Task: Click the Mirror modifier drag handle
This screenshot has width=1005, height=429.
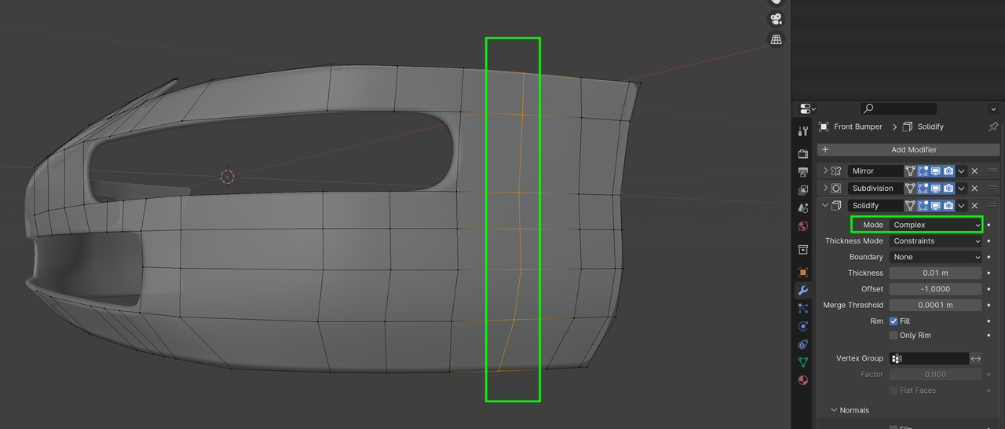Action: click(x=992, y=170)
